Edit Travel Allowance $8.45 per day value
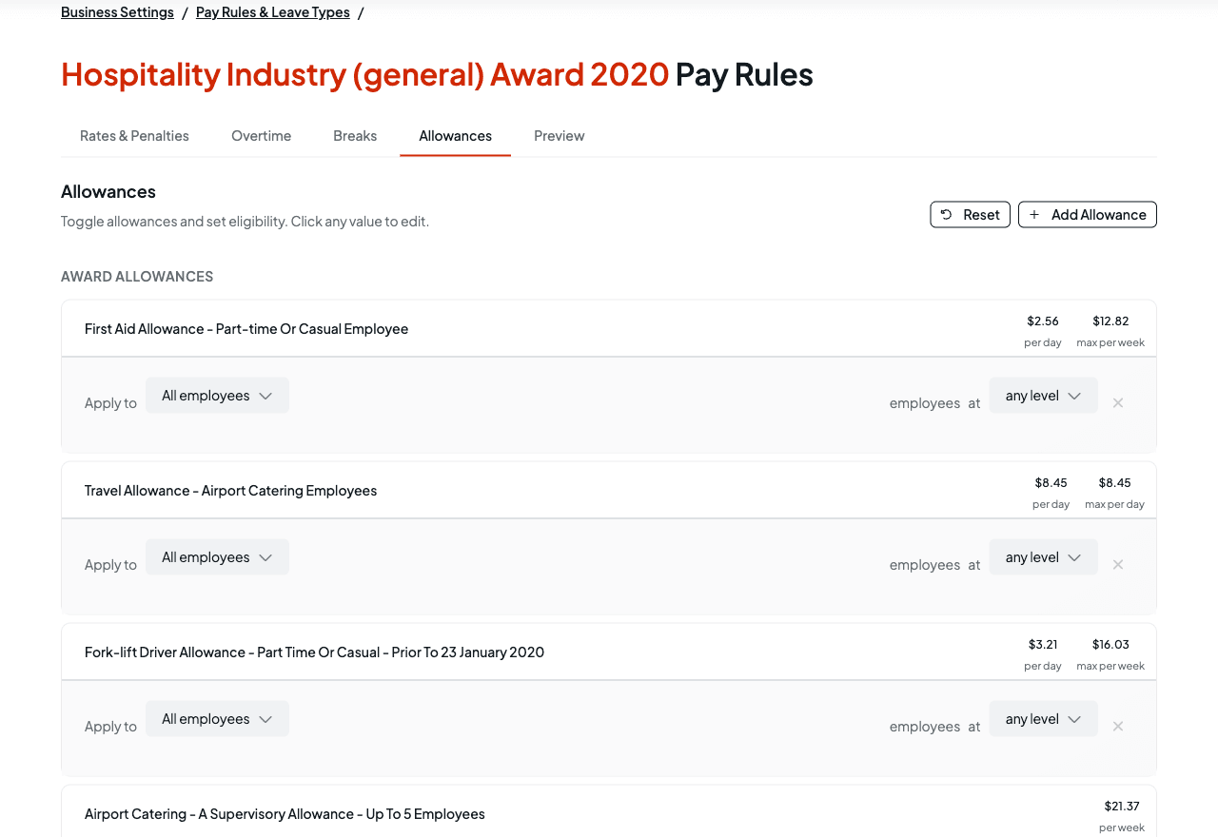The height and width of the screenshot is (837, 1218). click(1051, 483)
